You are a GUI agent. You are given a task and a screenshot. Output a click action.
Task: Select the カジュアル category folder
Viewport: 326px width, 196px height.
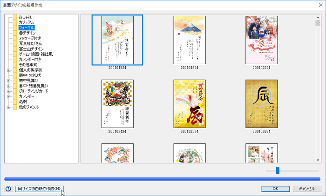[27, 22]
